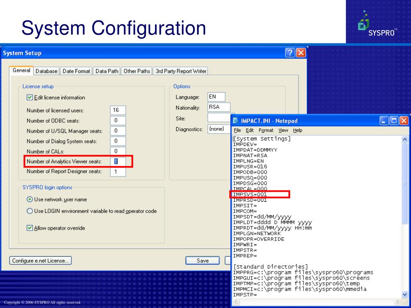
Task: Click the Dialog System seats field
Action: (118, 141)
